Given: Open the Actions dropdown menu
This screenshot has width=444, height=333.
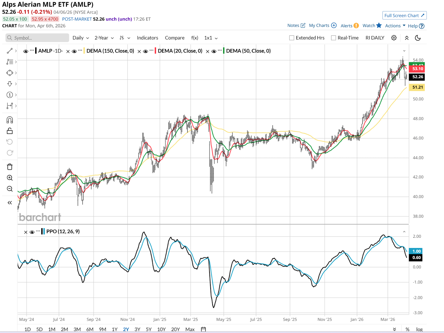Looking at the screenshot, I should pyautogui.click(x=395, y=26).
